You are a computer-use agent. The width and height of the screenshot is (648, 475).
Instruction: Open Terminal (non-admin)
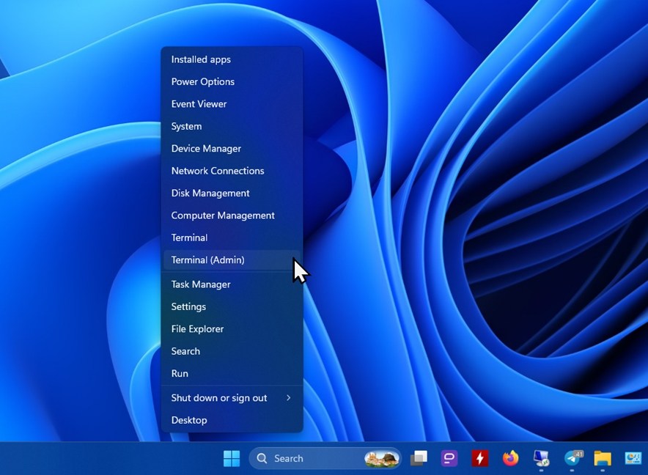[232, 238]
